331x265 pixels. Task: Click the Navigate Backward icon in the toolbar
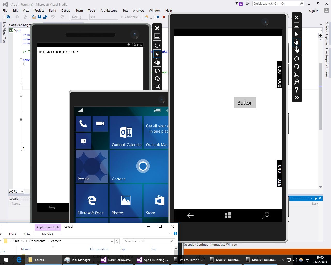(8, 17)
